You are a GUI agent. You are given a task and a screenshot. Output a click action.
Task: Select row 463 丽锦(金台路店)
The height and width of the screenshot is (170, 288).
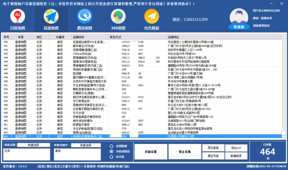click(142, 133)
